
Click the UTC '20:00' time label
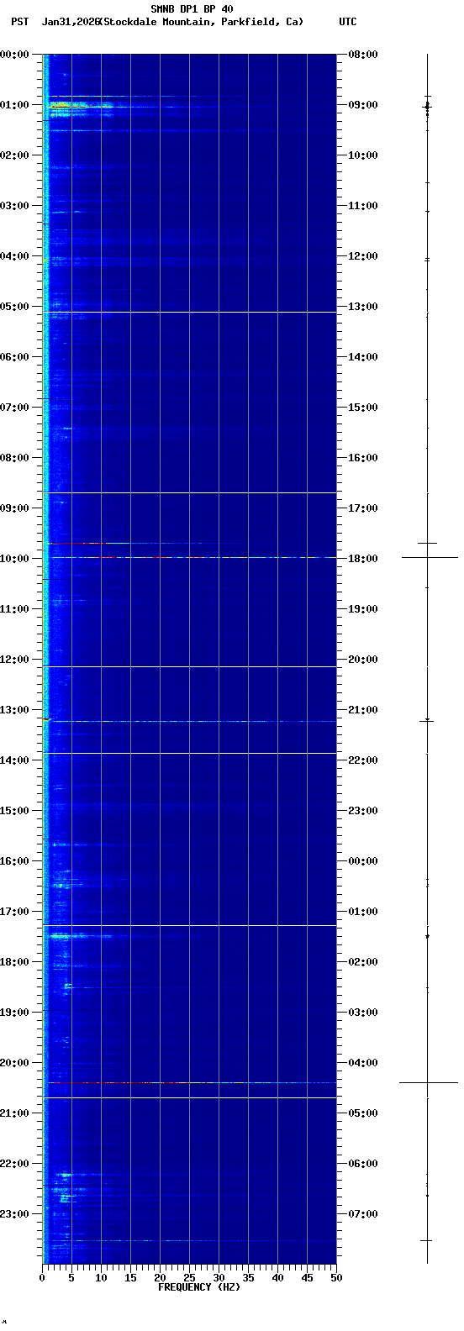tap(363, 660)
